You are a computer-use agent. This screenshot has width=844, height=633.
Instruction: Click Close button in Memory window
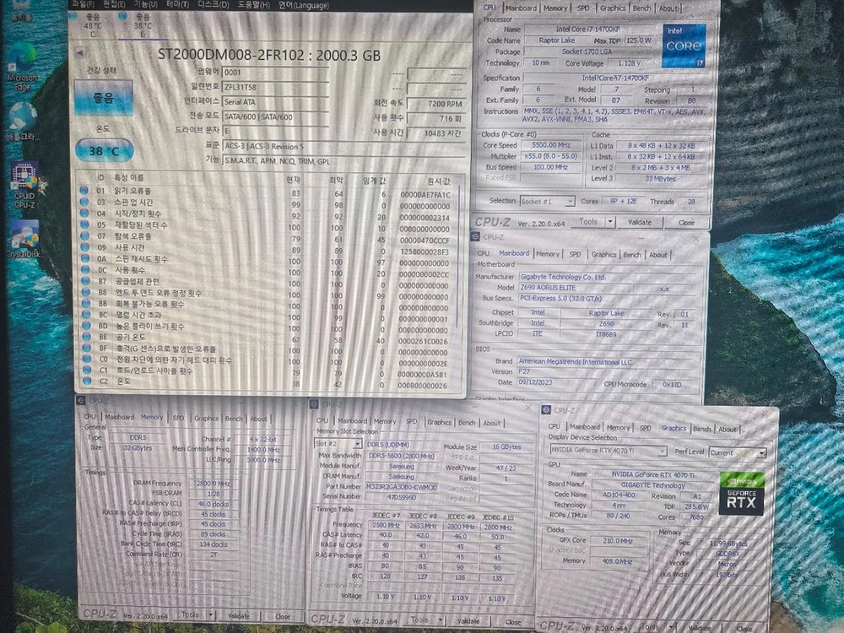283,616
